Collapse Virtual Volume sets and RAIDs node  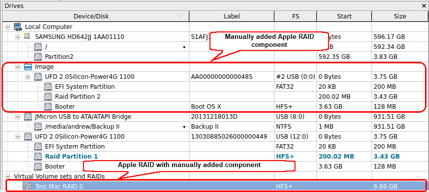[8, 177]
